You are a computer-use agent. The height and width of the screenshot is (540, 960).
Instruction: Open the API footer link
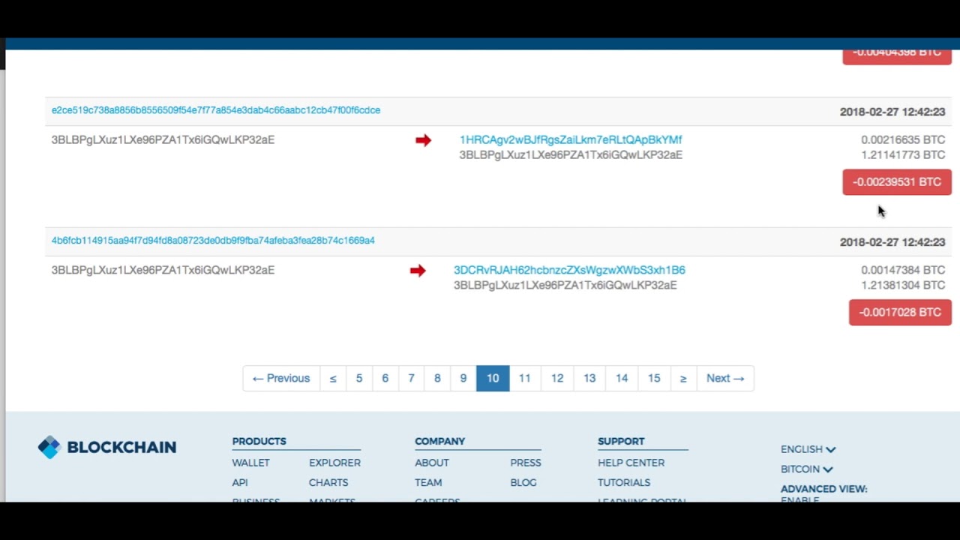click(240, 483)
